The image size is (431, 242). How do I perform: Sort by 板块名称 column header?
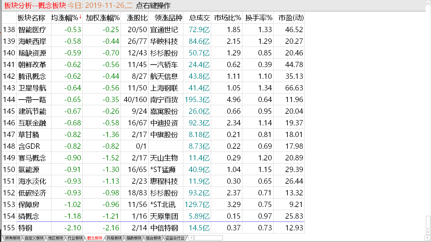click(31, 18)
